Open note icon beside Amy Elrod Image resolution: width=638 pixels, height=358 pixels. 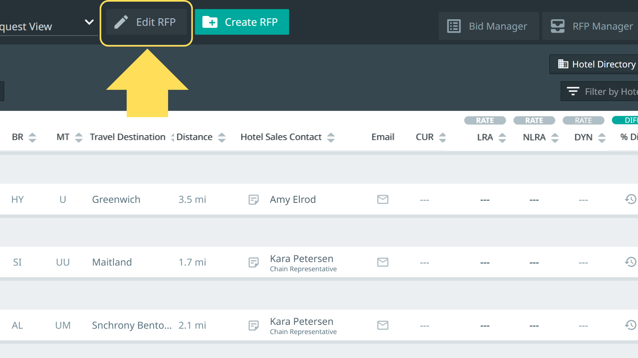[253, 200]
